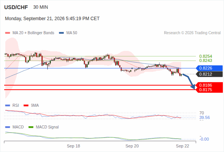Click the MACD legend label
The height and width of the screenshot is (152, 224).
[18, 127]
